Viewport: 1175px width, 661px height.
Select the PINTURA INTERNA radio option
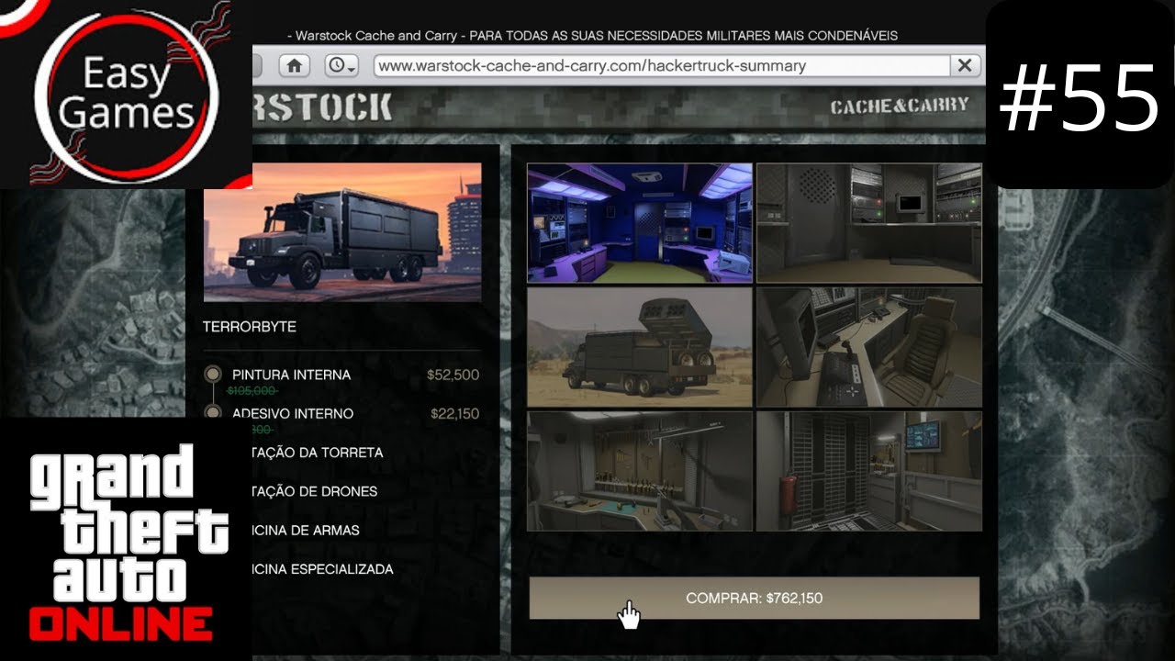click(x=213, y=374)
